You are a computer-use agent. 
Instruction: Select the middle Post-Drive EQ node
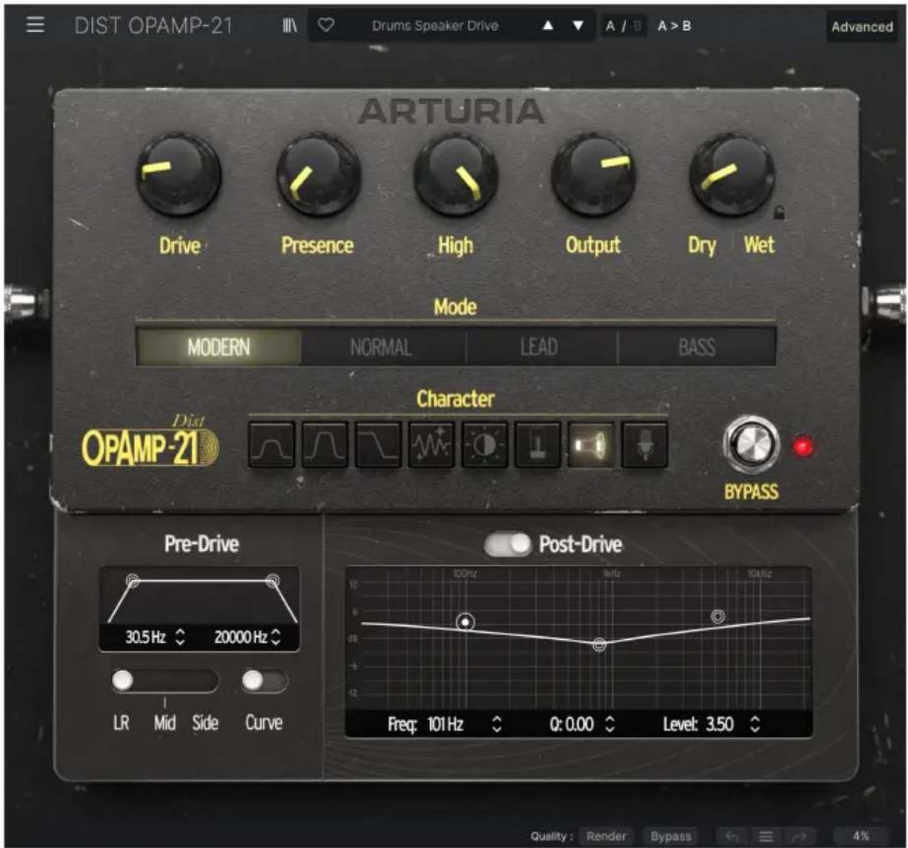click(x=600, y=644)
